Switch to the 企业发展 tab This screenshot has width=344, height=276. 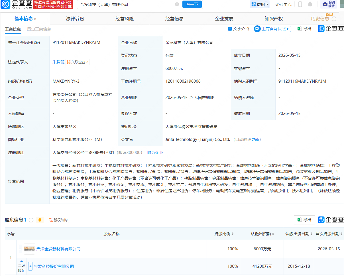(224, 19)
